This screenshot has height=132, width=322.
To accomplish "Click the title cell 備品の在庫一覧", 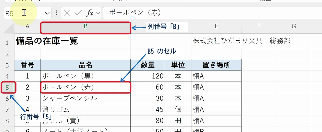I will [47, 41].
